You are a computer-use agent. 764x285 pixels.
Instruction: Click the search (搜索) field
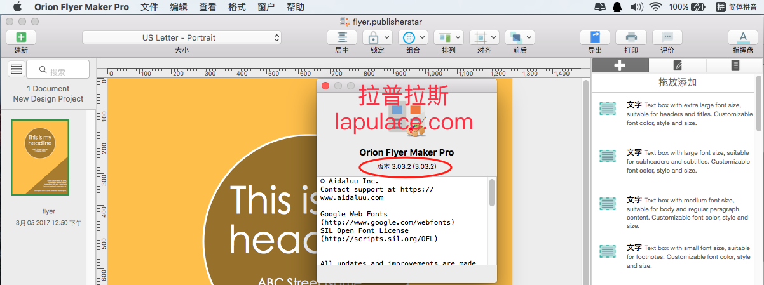pyautogui.click(x=58, y=69)
